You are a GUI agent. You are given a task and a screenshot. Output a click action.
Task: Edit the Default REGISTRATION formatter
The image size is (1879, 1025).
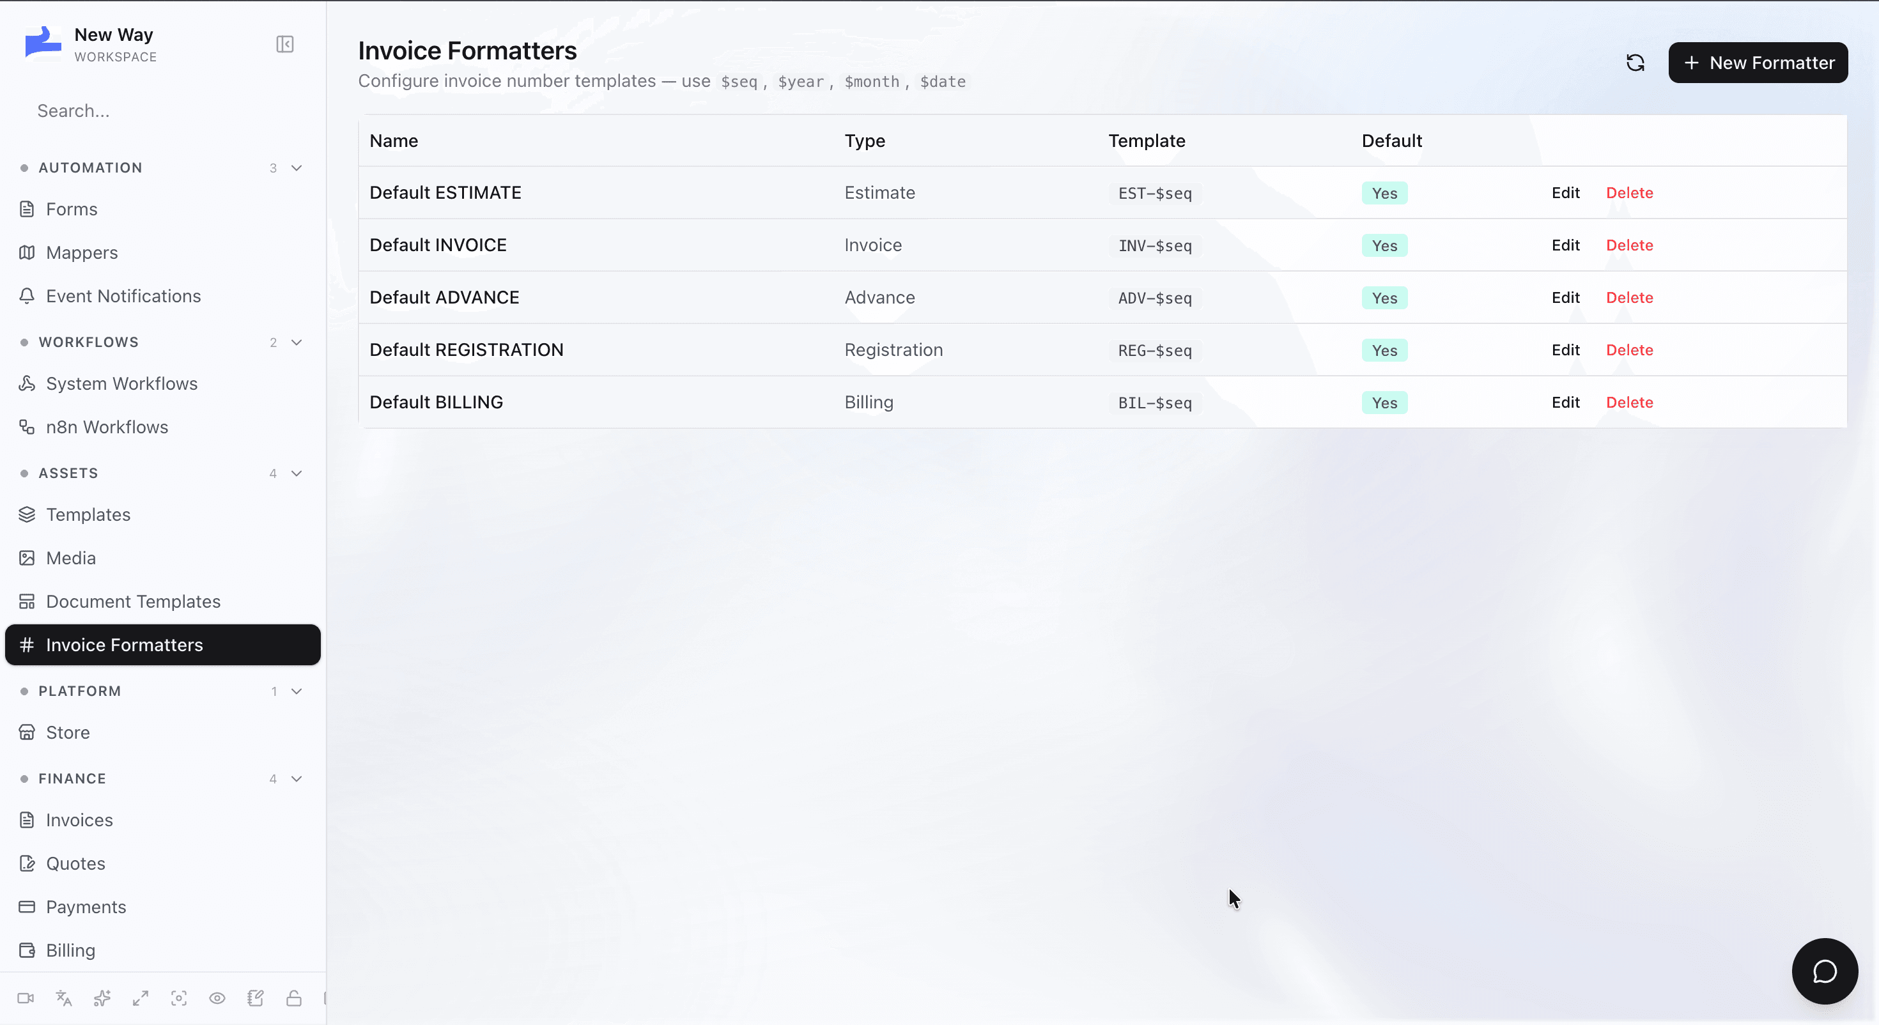1565,350
